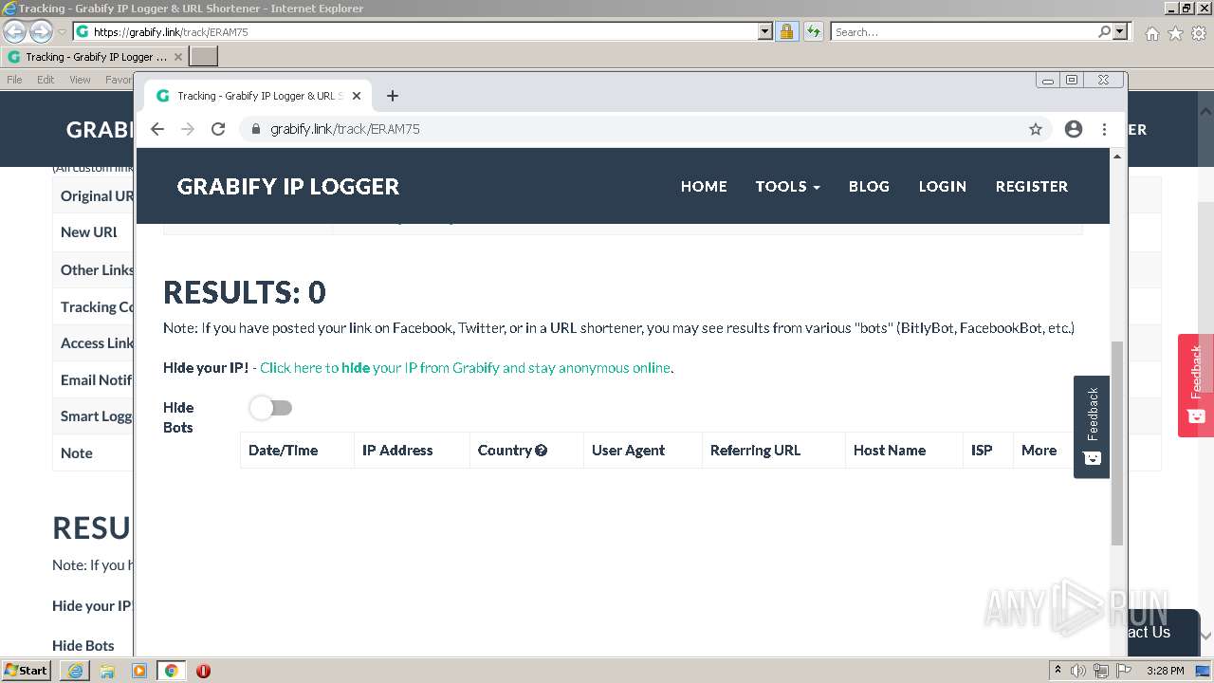Open File Explorer from taskbar
The height and width of the screenshot is (683, 1214).
(x=107, y=671)
